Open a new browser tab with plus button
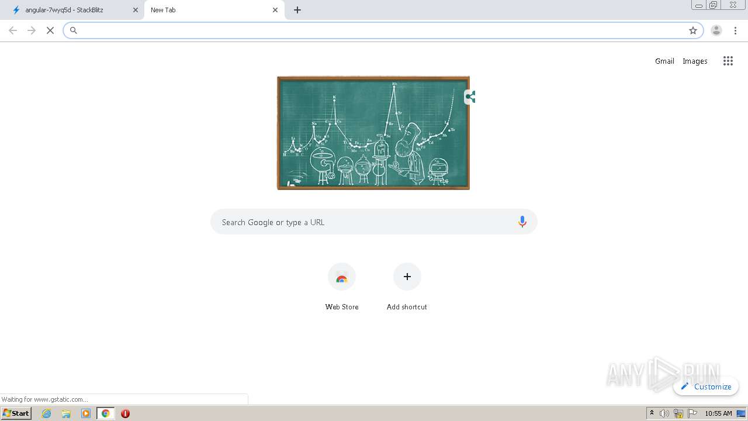This screenshot has height=421, width=748. point(297,10)
